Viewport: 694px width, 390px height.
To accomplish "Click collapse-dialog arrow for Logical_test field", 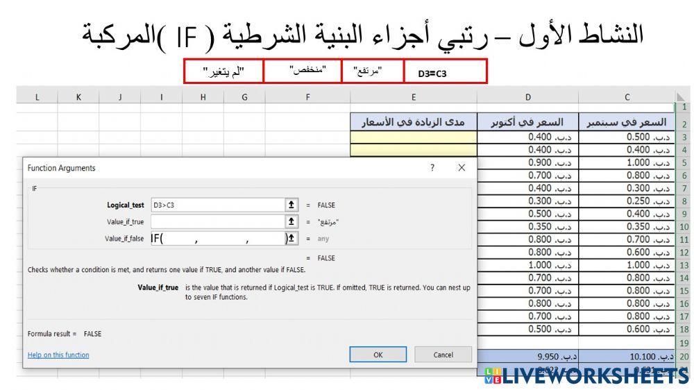I will [x=291, y=205].
